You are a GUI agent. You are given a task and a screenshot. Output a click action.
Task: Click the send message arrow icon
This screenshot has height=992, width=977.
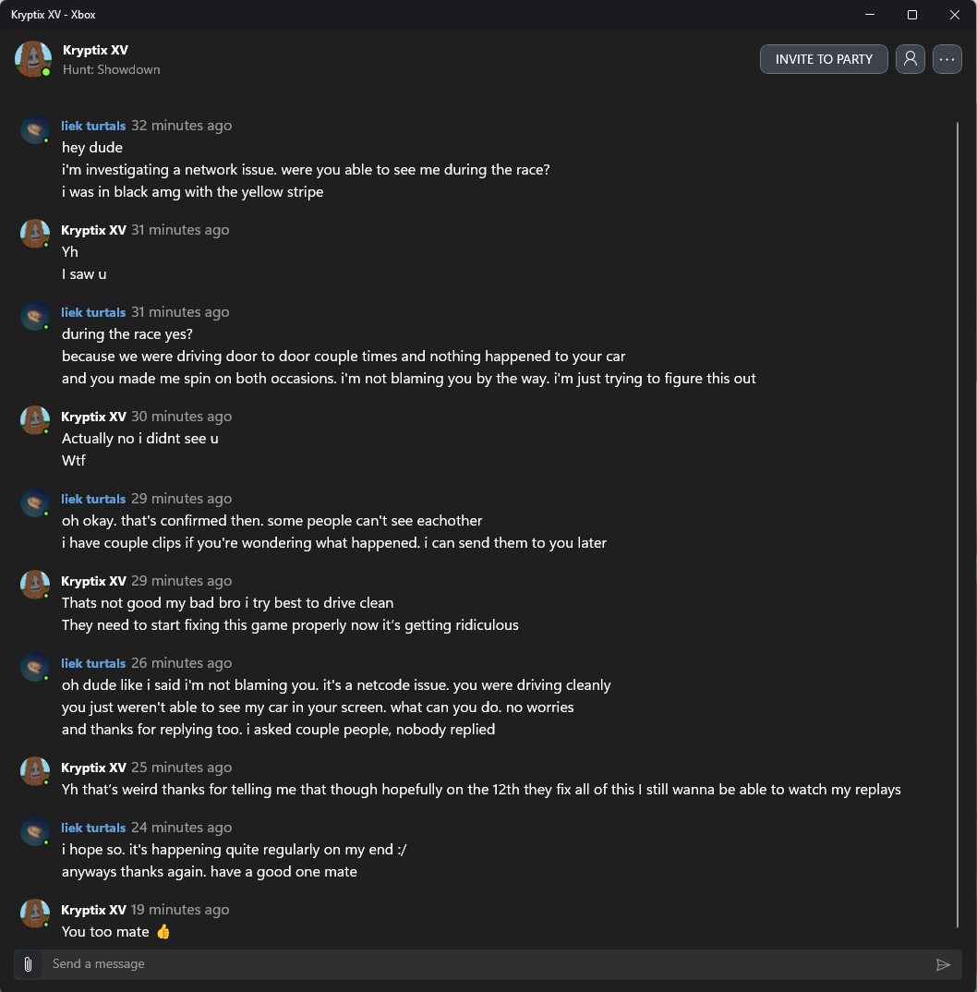tap(943, 964)
